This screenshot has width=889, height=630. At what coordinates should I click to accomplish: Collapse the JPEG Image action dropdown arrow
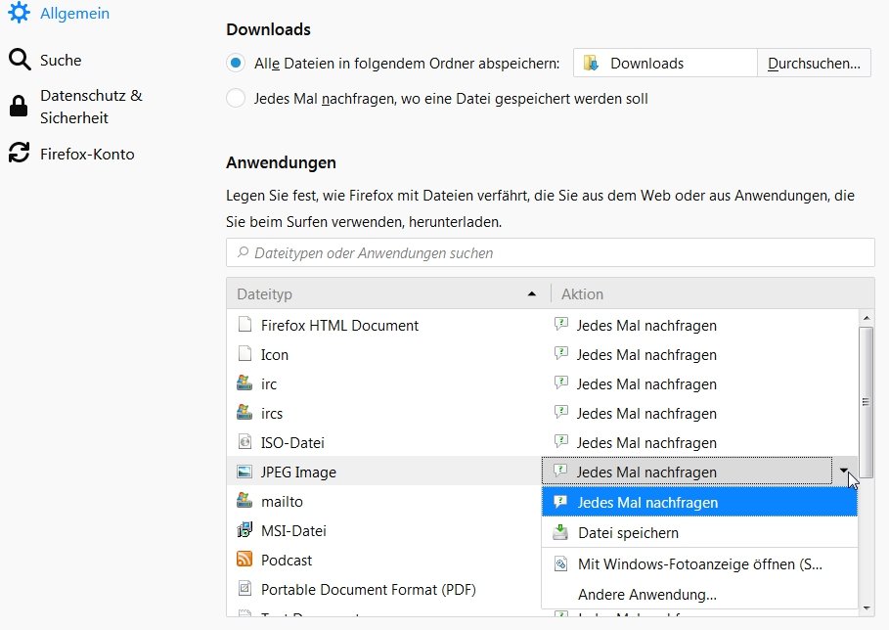click(844, 472)
